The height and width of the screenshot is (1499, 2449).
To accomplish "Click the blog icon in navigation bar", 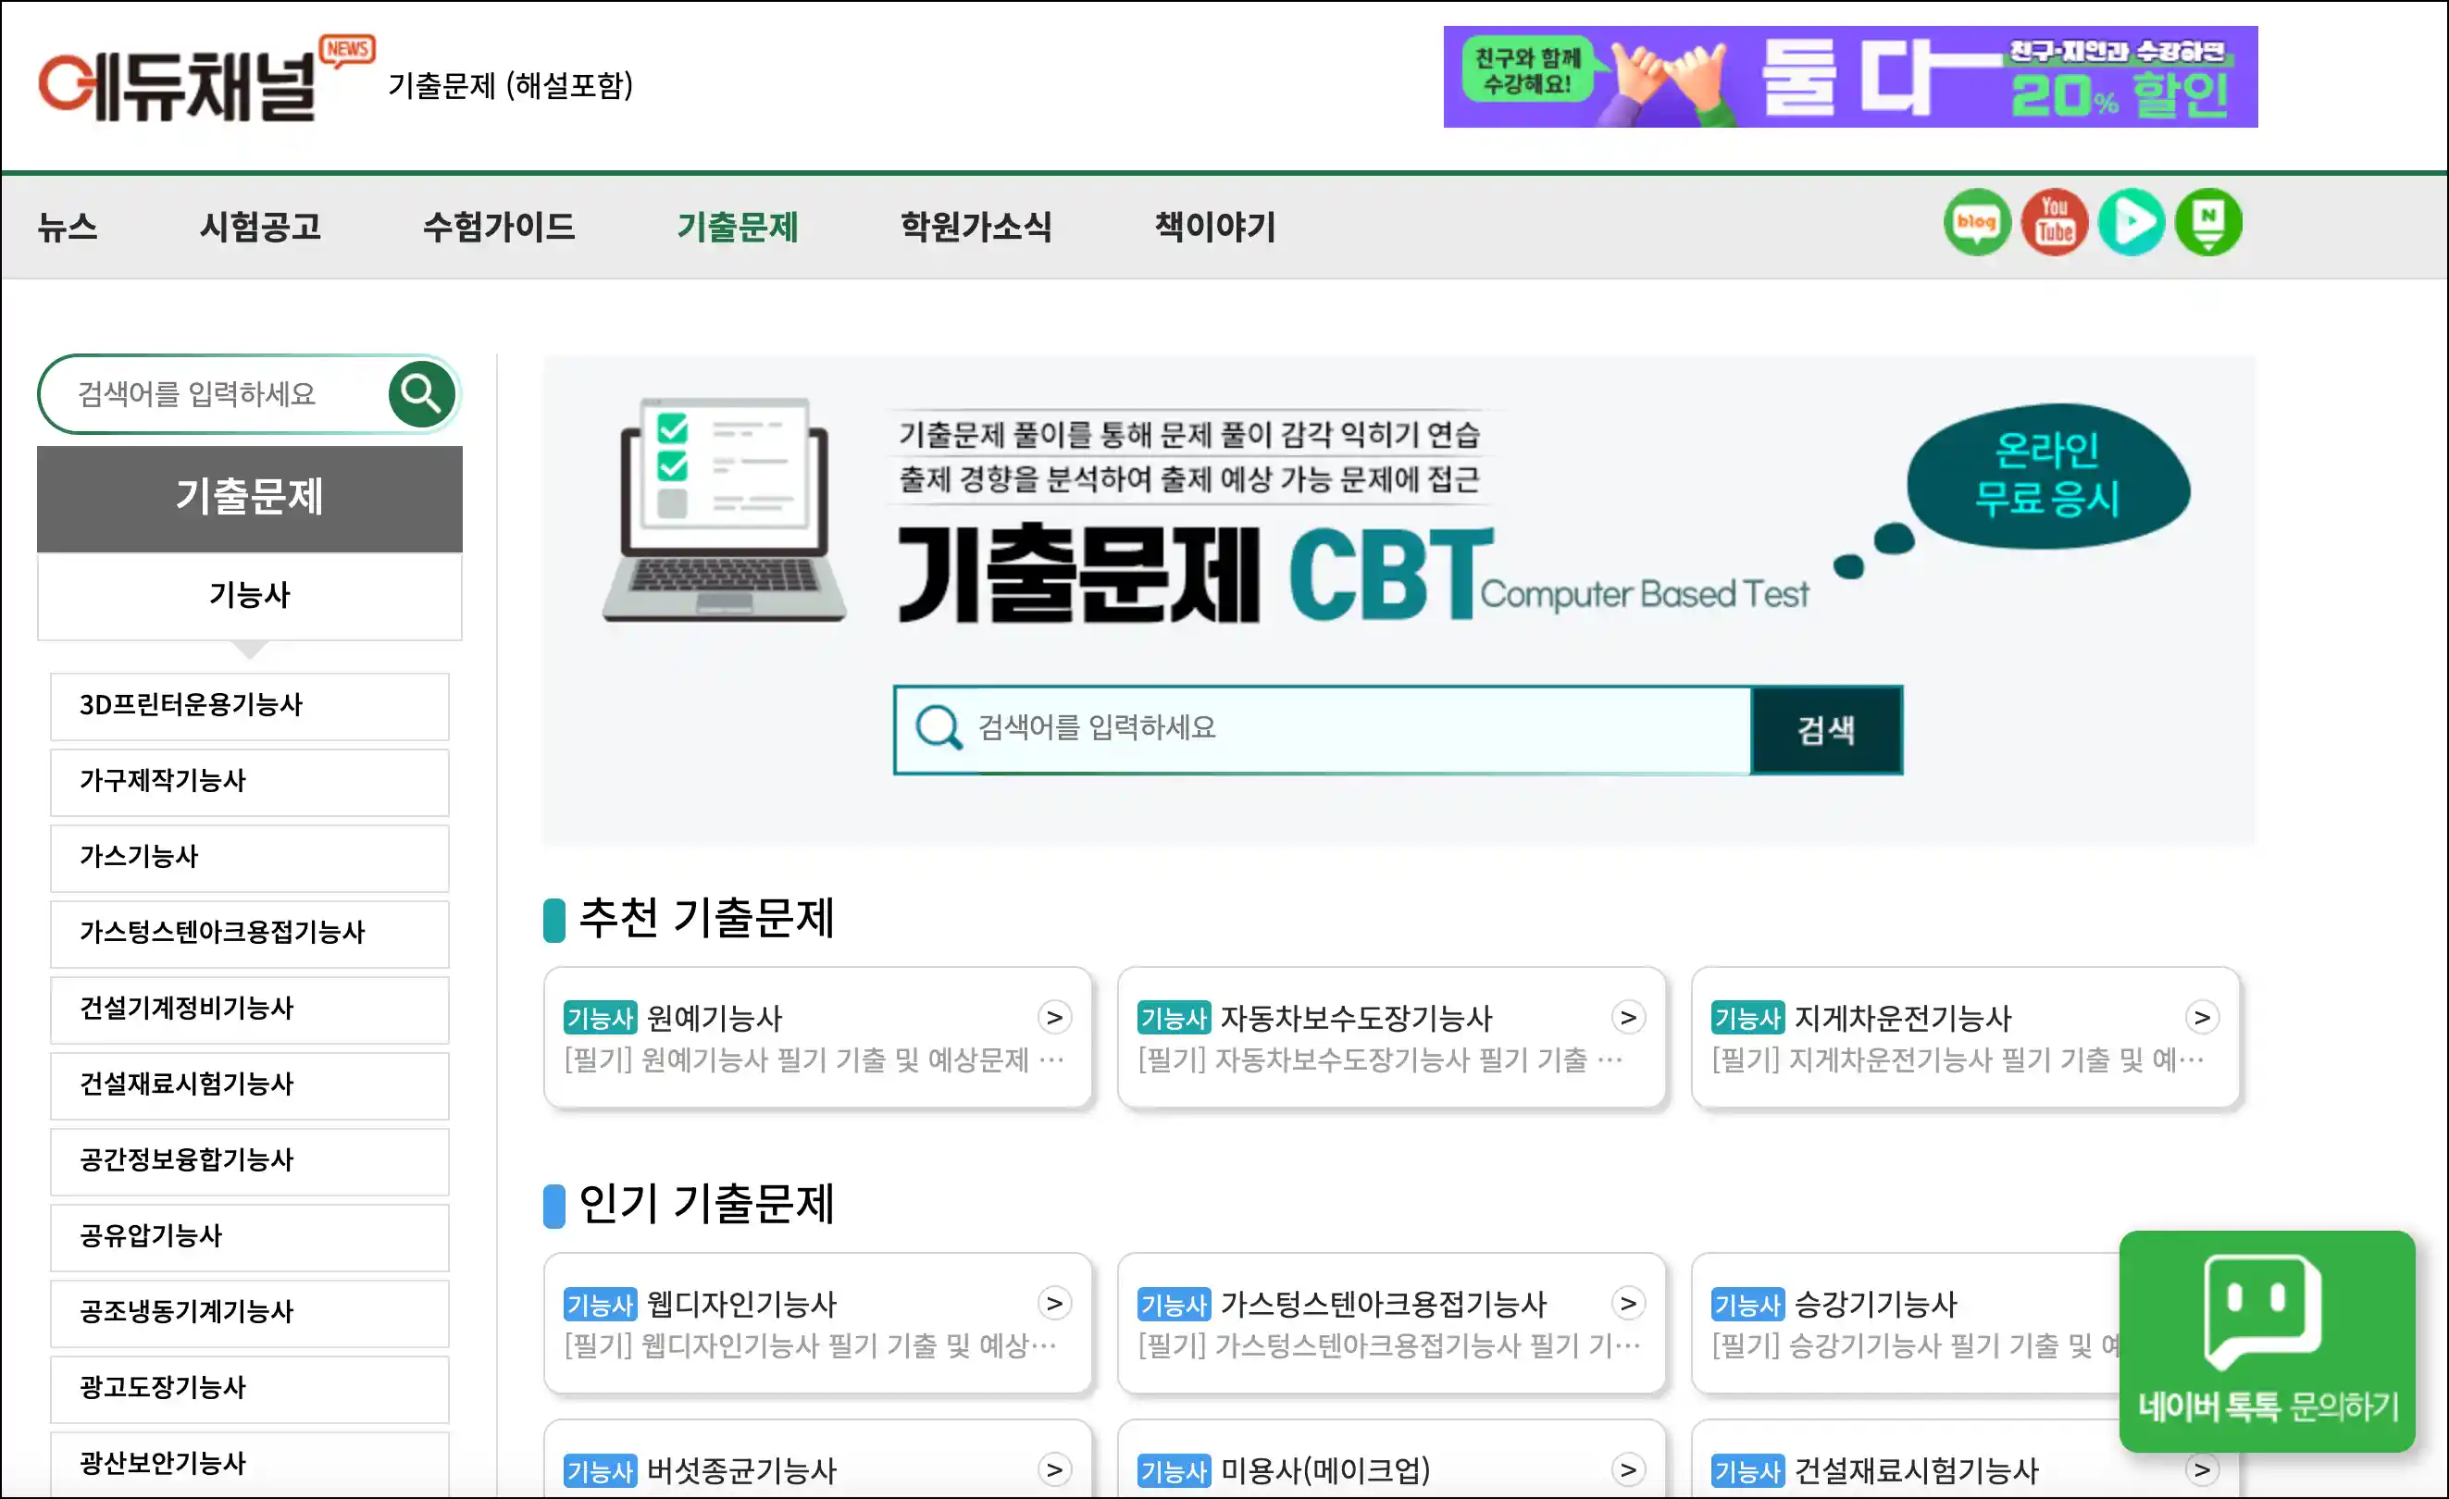I will 1976,222.
